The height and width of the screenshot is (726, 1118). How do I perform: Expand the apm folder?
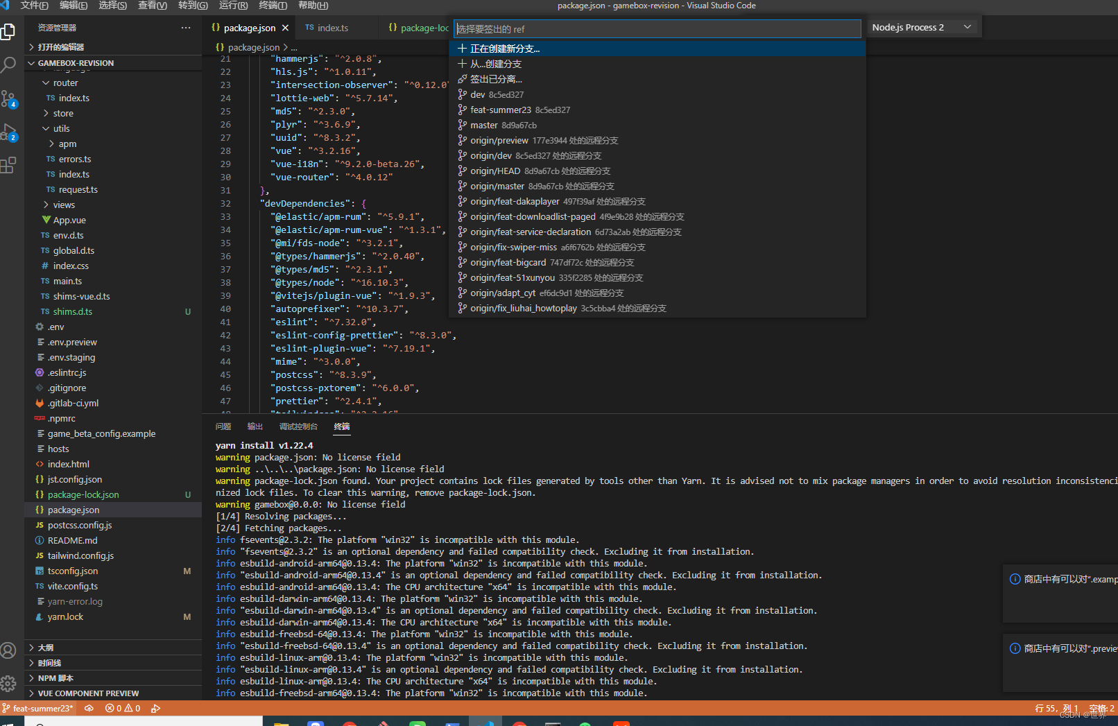tap(67, 144)
